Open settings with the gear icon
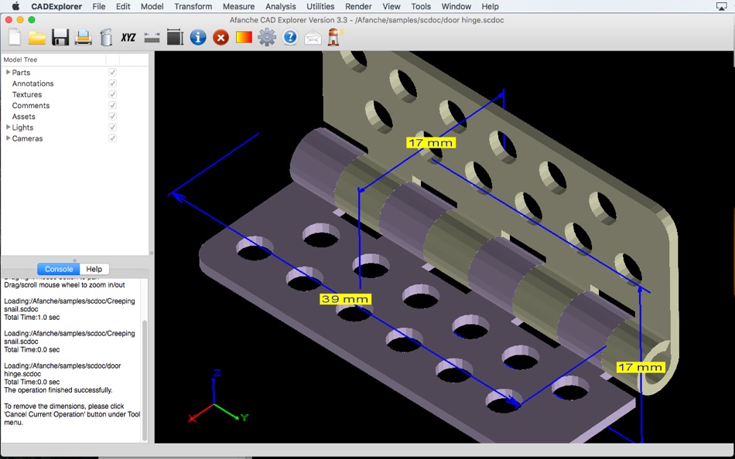 [x=267, y=37]
